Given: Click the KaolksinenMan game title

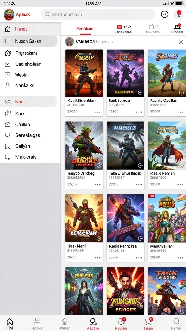Looking at the screenshot, I should coord(81,101).
